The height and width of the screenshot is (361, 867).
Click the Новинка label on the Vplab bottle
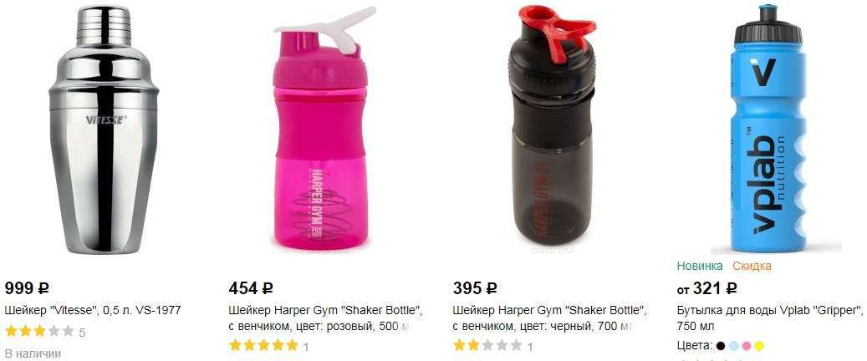(x=700, y=266)
